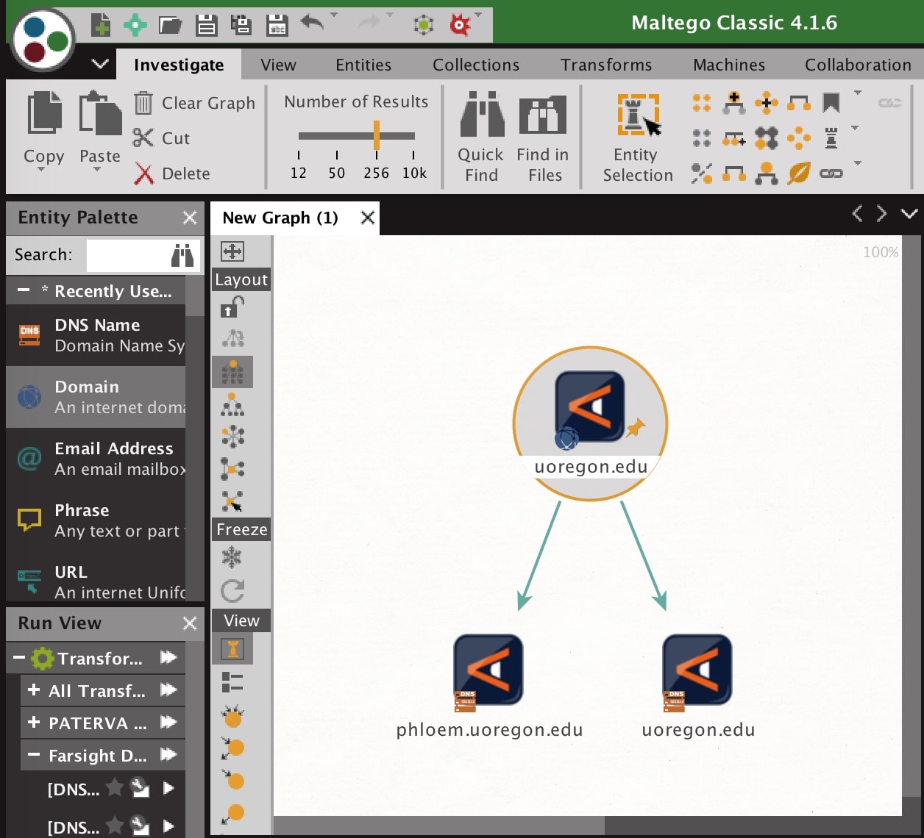The height and width of the screenshot is (838, 924).
Task: Expand the All Transforms node
Action: [x=34, y=690]
